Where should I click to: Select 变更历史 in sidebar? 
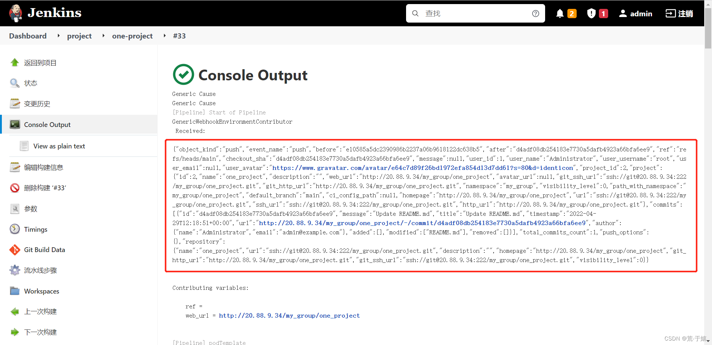37,104
